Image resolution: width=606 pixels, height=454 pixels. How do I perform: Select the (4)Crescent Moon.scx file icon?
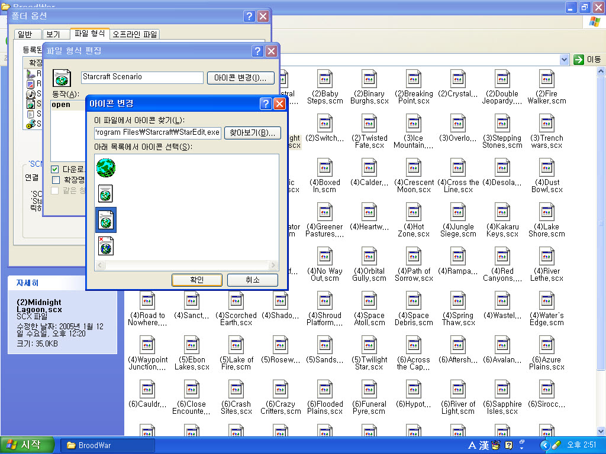click(x=414, y=168)
